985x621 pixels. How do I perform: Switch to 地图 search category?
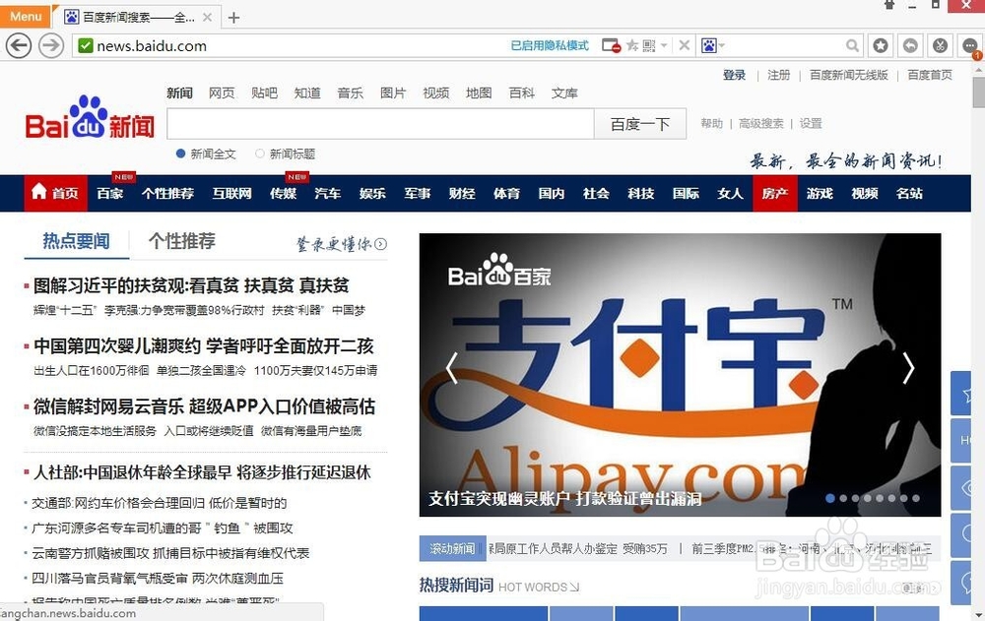click(x=479, y=93)
